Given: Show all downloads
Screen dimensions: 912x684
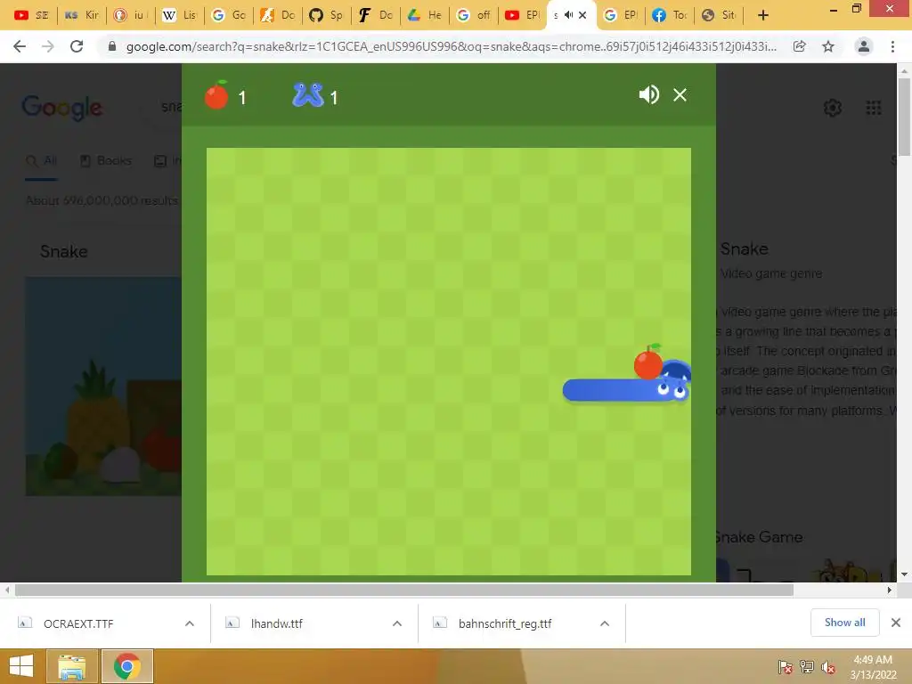Looking at the screenshot, I should pos(844,623).
